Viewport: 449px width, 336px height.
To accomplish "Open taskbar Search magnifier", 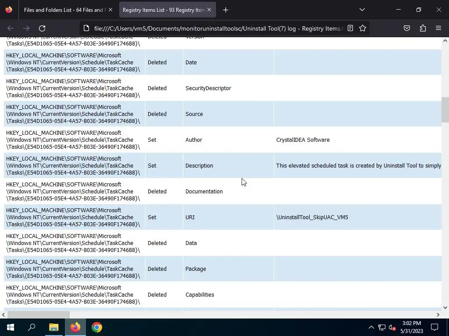I will point(32,327).
